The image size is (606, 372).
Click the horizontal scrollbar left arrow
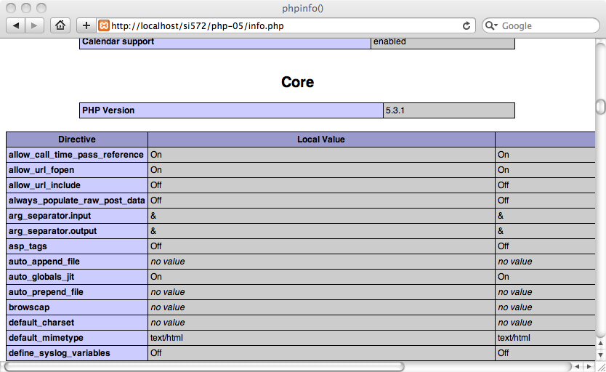tap(577, 366)
